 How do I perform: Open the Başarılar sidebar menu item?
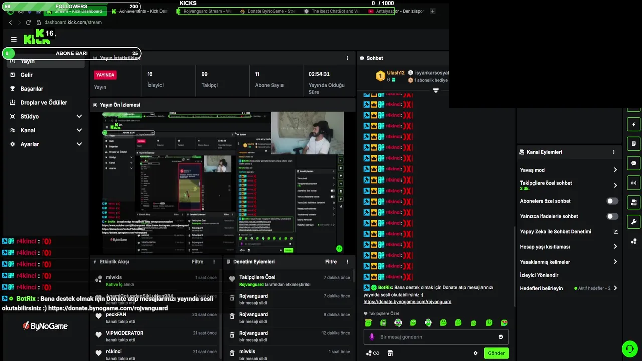[x=45, y=89]
